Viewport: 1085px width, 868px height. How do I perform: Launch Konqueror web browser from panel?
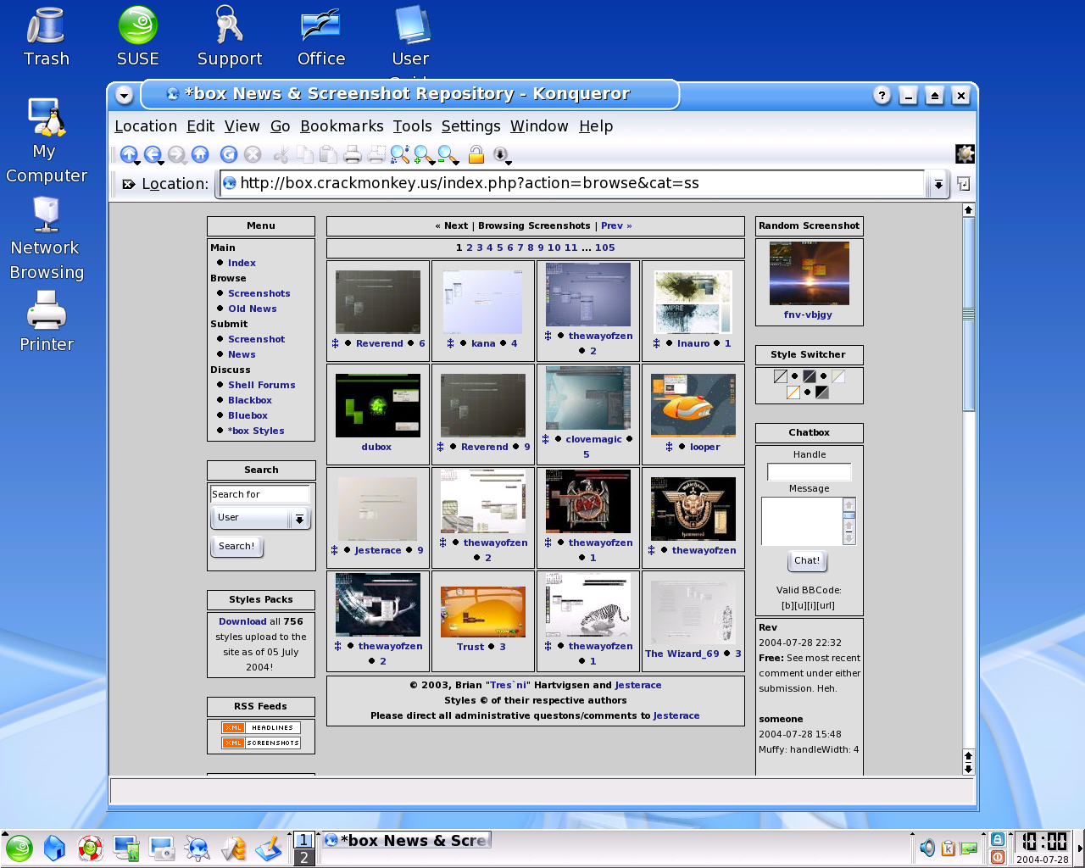(x=198, y=848)
